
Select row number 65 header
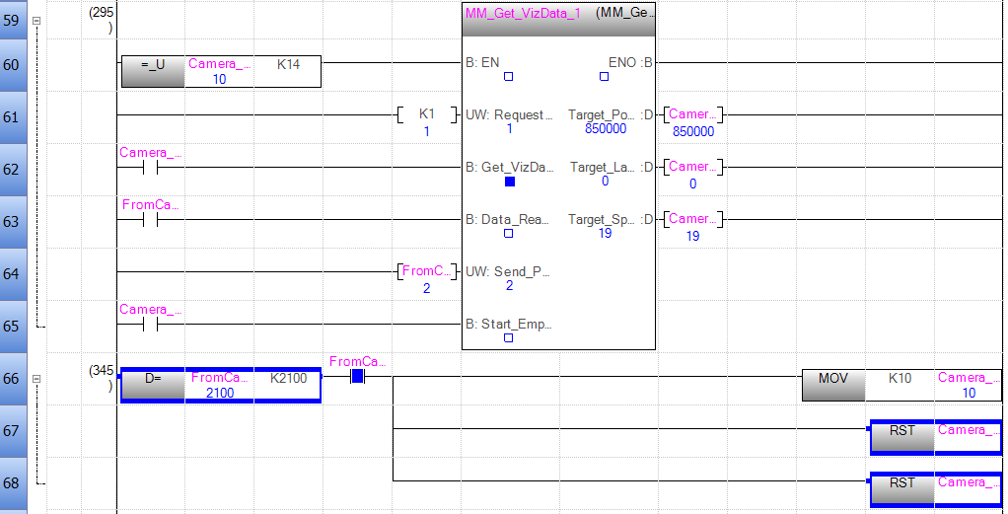tap(12, 327)
